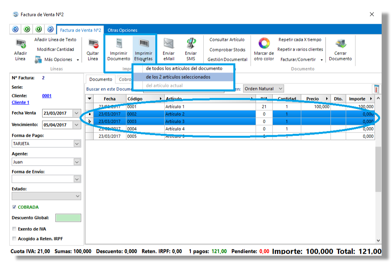The image size is (391, 265).
Task: Click the Consultar Artículo button
Action: (x=227, y=40)
